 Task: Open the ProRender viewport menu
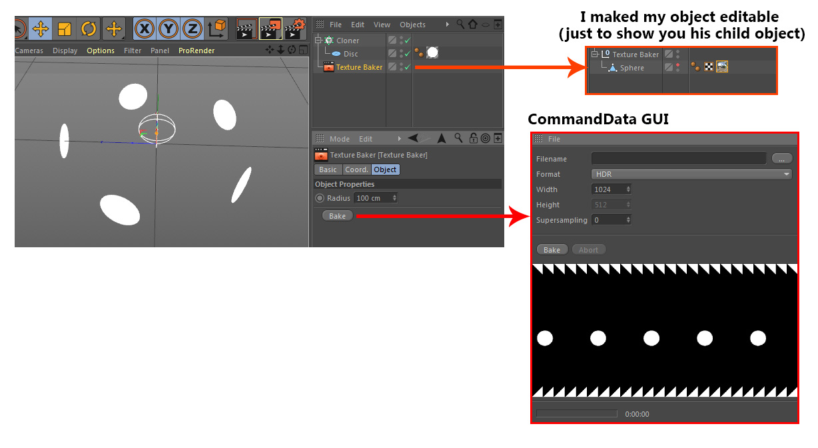(x=197, y=51)
